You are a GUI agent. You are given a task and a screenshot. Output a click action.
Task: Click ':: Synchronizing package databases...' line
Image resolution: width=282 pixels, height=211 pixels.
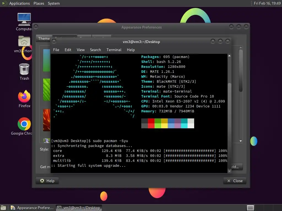(92, 146)
